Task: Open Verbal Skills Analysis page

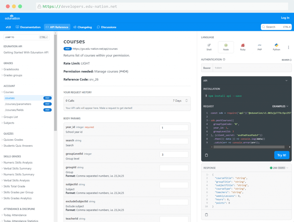Action: coord(16,180)
